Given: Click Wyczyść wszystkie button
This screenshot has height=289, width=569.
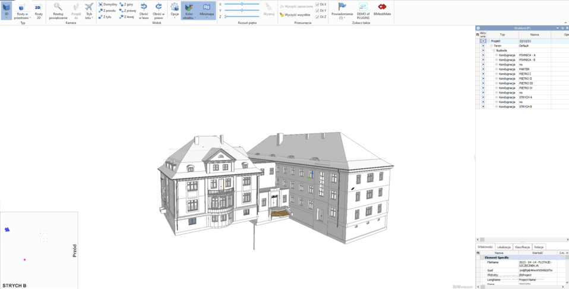Looking at the screenshot, I should click(x=295, y=14).
